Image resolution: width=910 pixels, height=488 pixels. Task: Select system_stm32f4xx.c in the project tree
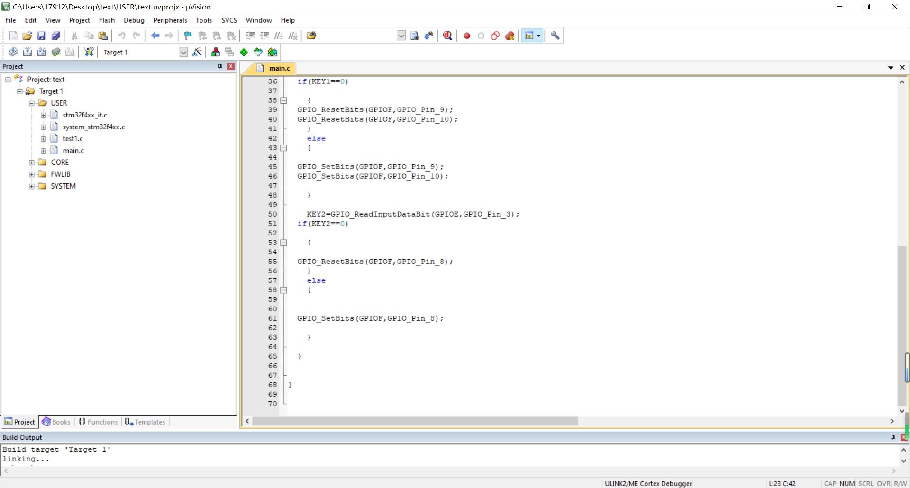pos(94,127)
